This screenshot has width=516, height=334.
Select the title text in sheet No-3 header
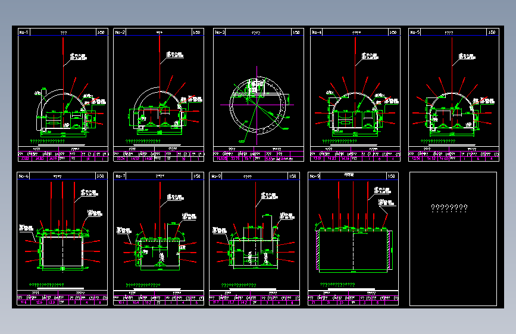click(256, 33)
